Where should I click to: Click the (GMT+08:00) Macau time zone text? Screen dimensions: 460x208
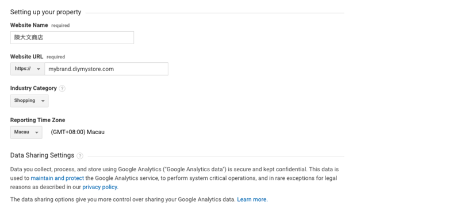point(78,132)
